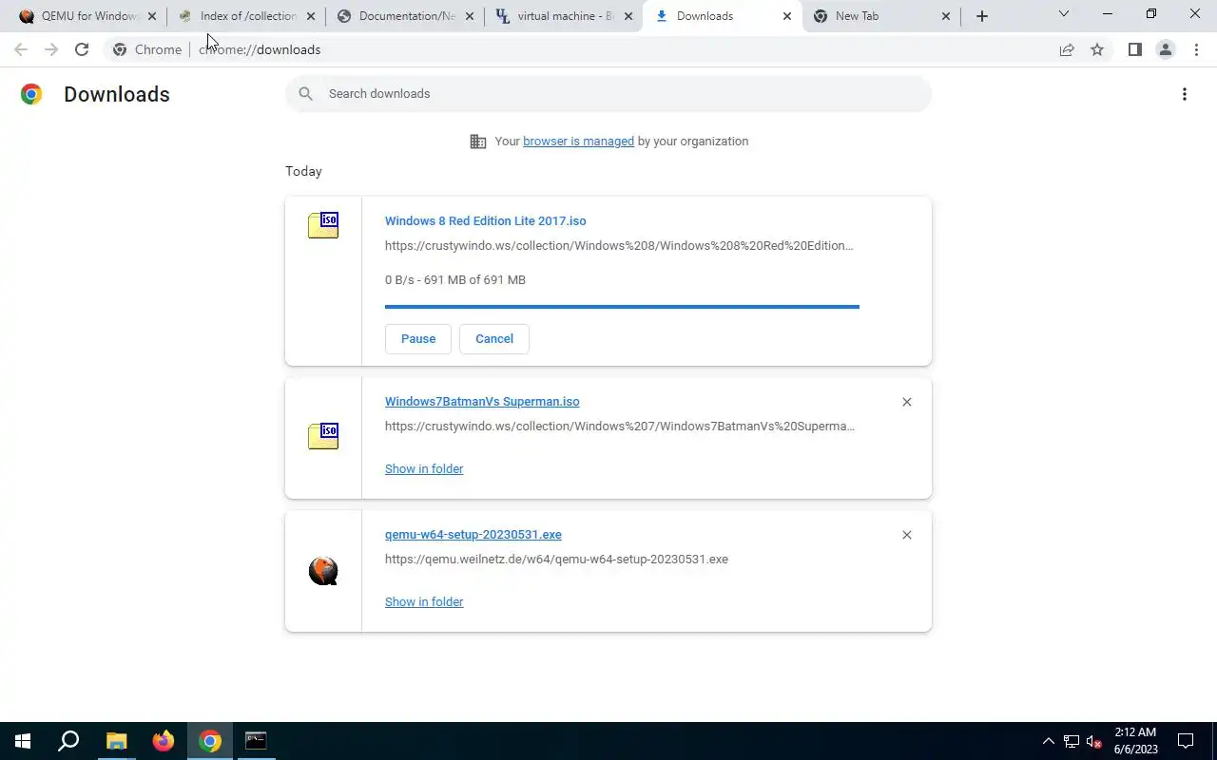Image resolution: width=1217 pixels, height=760 pixels.
Task: Remove qemu-w64-setup from downloads list
Action: coord(907,535)
